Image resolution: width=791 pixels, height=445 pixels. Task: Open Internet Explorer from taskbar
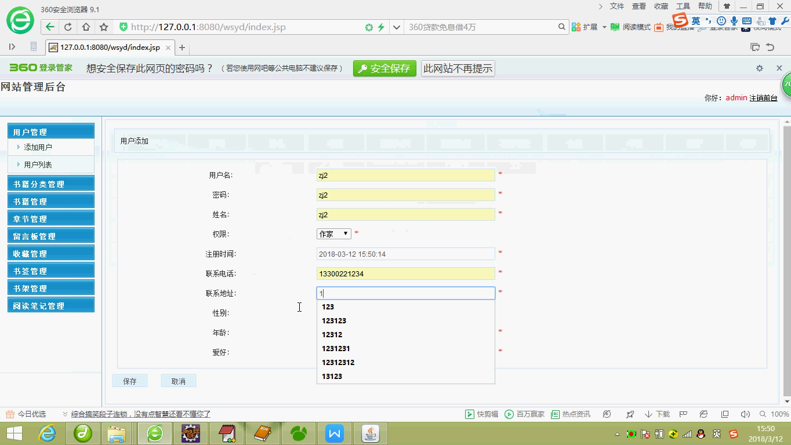point(47,433)
